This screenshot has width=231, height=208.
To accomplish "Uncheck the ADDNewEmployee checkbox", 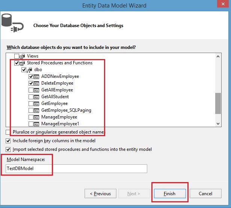I will pyautogui.click(x=31, y=76).
